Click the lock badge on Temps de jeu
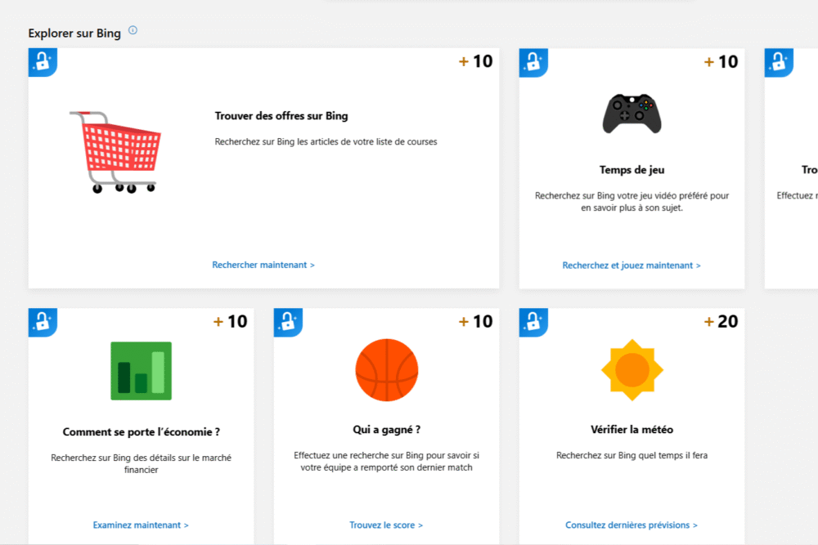The height and width of the screenshot is (545, 818). click(x=533, y=62)
